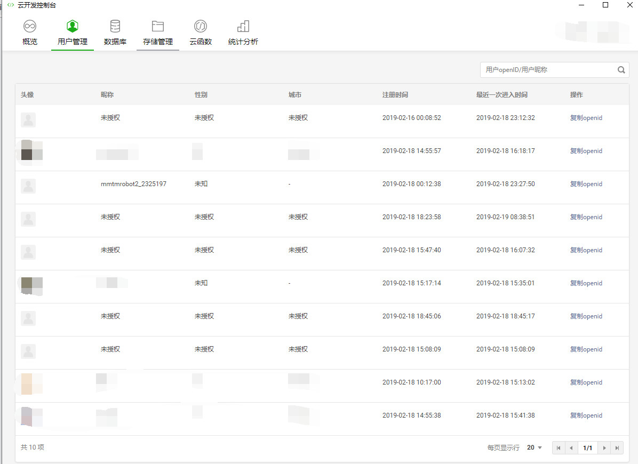
Task: Go to first page arrow
Action: point(559,448)
